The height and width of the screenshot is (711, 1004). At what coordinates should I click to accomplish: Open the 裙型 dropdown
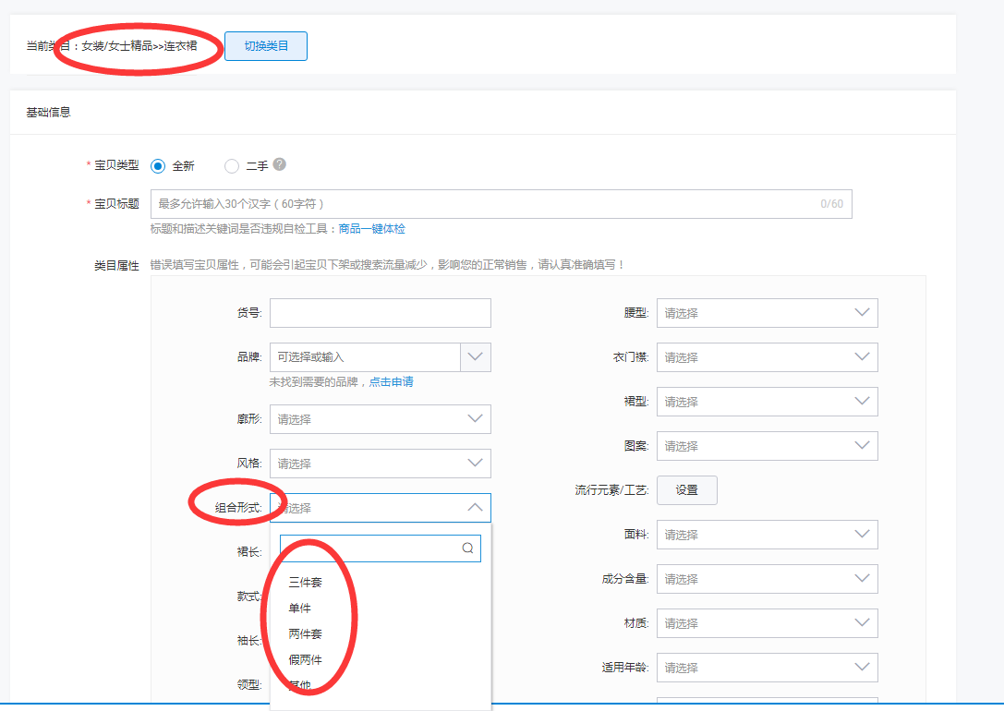click(768, 402)
